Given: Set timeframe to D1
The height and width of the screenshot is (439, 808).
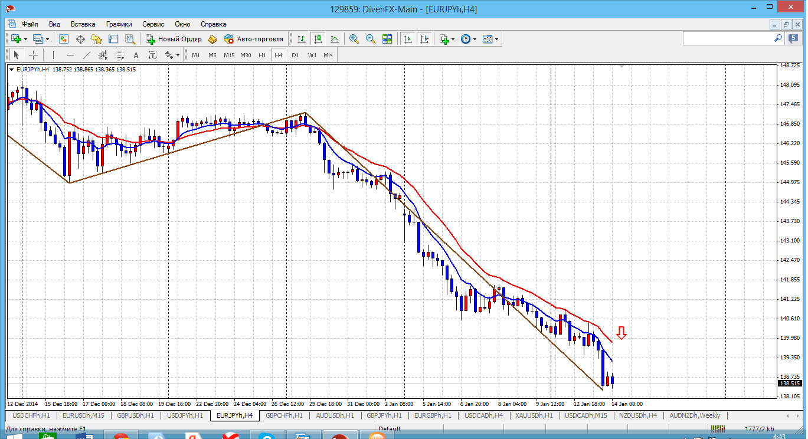Looking at the screenshot, I should 295,55.
